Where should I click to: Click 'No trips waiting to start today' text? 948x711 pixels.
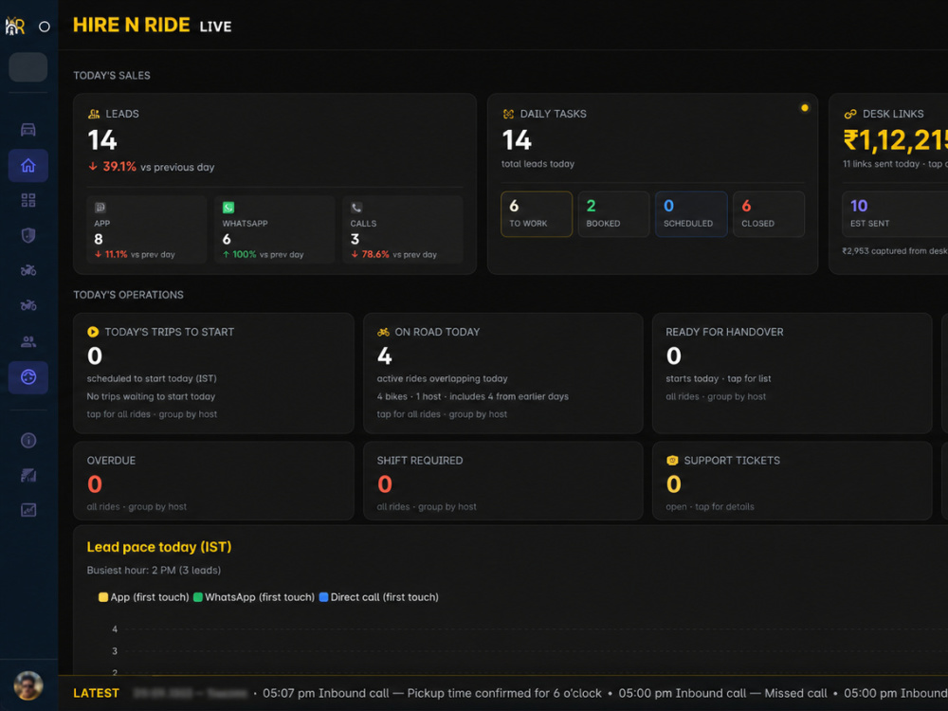151,396
